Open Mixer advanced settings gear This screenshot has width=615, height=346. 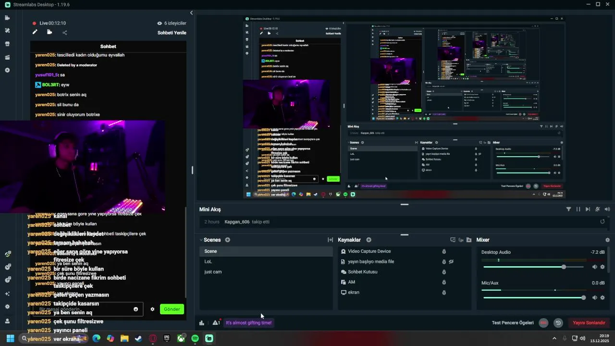607,240
